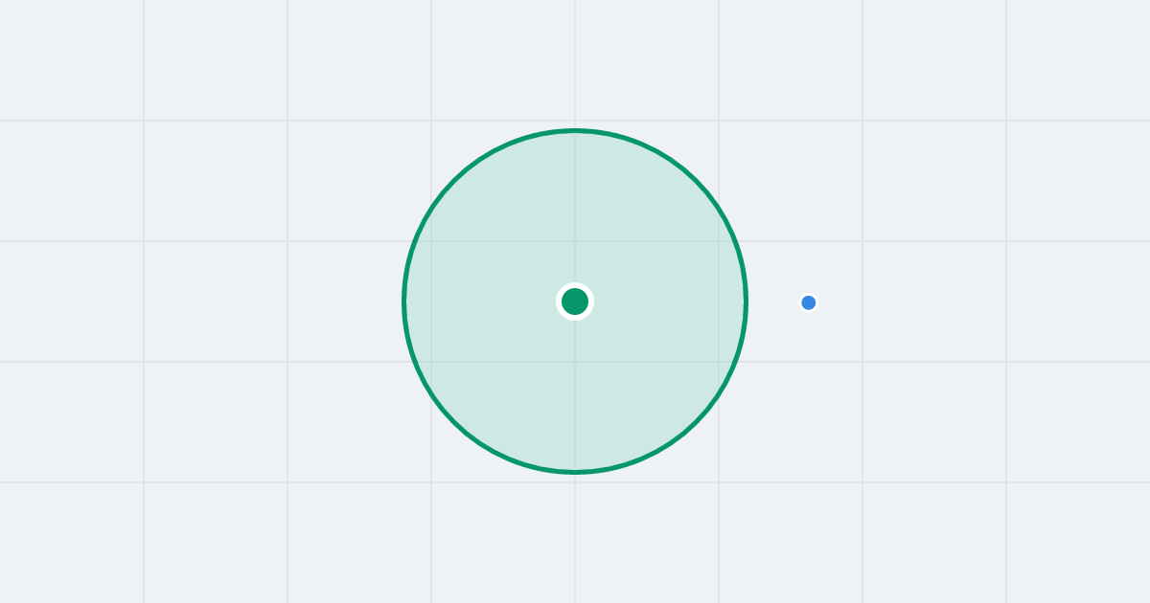
Task: Click the bottommost point of the green circle outline
Action: pos(575,471)
